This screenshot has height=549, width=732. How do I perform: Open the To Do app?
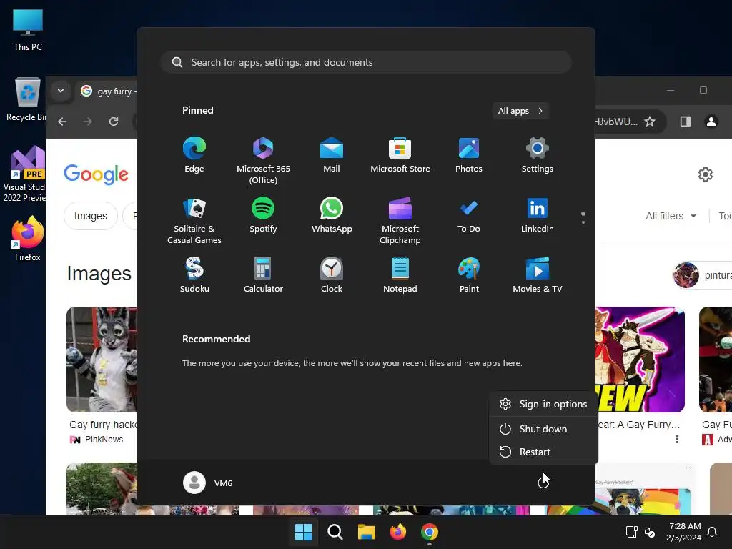tap(469, 215)
